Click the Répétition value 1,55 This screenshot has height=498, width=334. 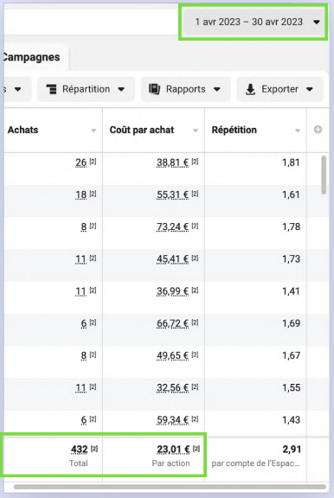tap(291, 388)
